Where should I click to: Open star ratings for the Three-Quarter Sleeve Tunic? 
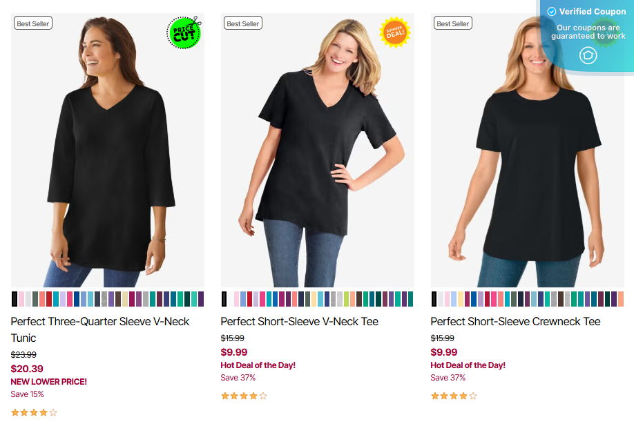point(34,413)
